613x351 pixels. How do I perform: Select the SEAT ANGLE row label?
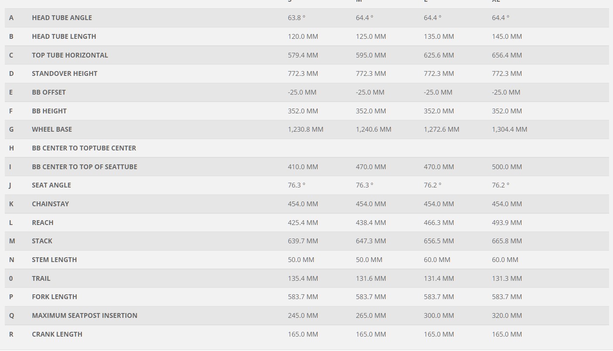click(x=51, y=185)
